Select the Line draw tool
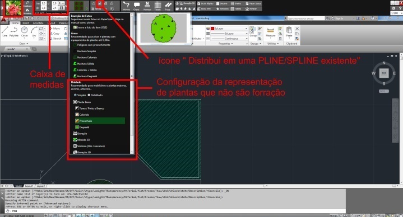 4,32
